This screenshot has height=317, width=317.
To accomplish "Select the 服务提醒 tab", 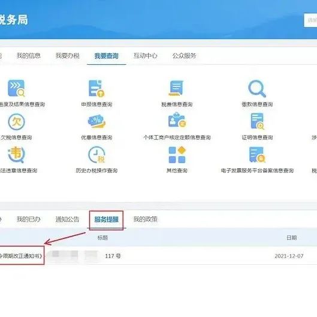I will click(x=106, y=219).
